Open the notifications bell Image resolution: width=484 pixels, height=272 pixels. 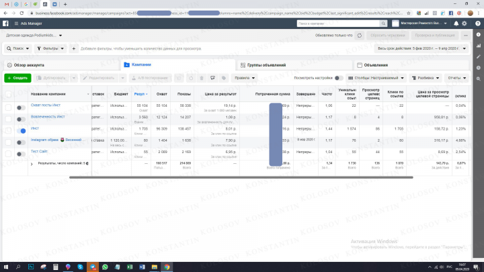[456, 24]
